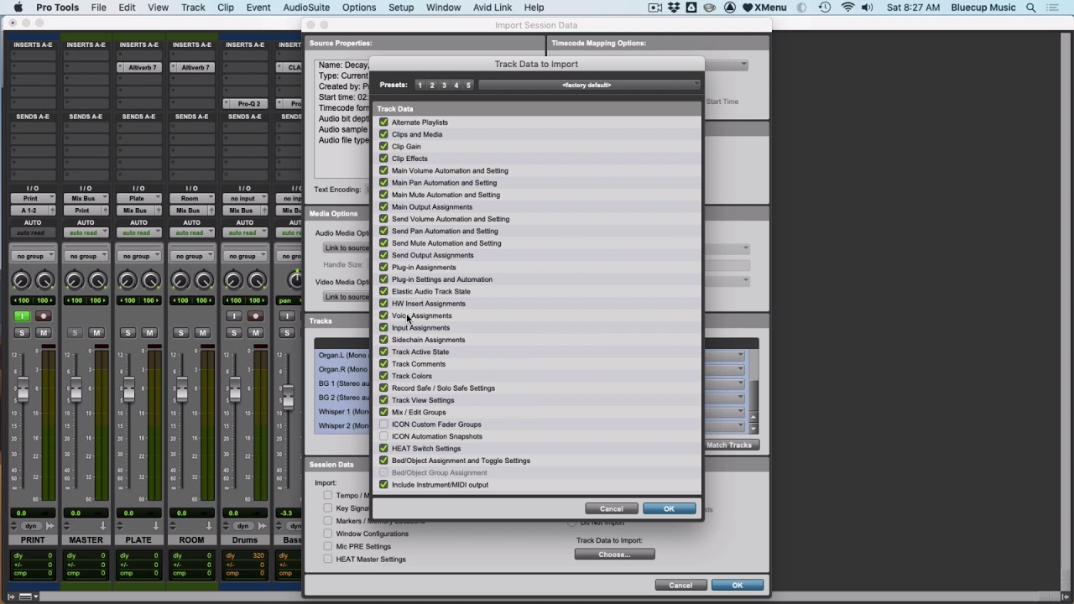Enable Window Configurations import checkbox
Viewport: 1074px width, 604px height.
328,534
